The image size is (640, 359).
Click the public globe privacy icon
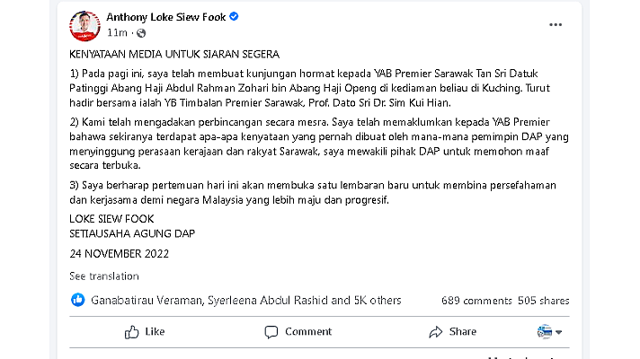pos(141,33)
